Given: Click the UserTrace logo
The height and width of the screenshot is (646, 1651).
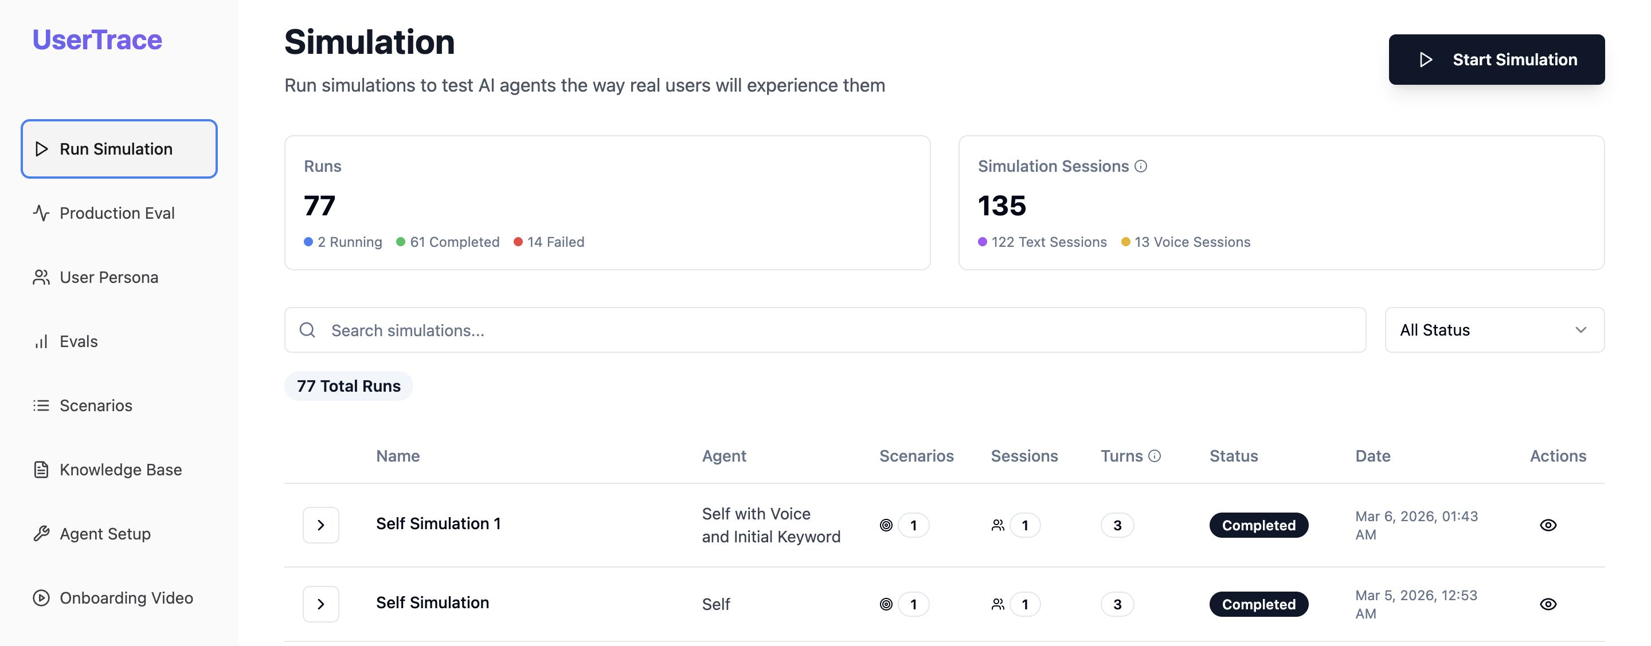Looking at the screenshot, I should click(97, 40).
